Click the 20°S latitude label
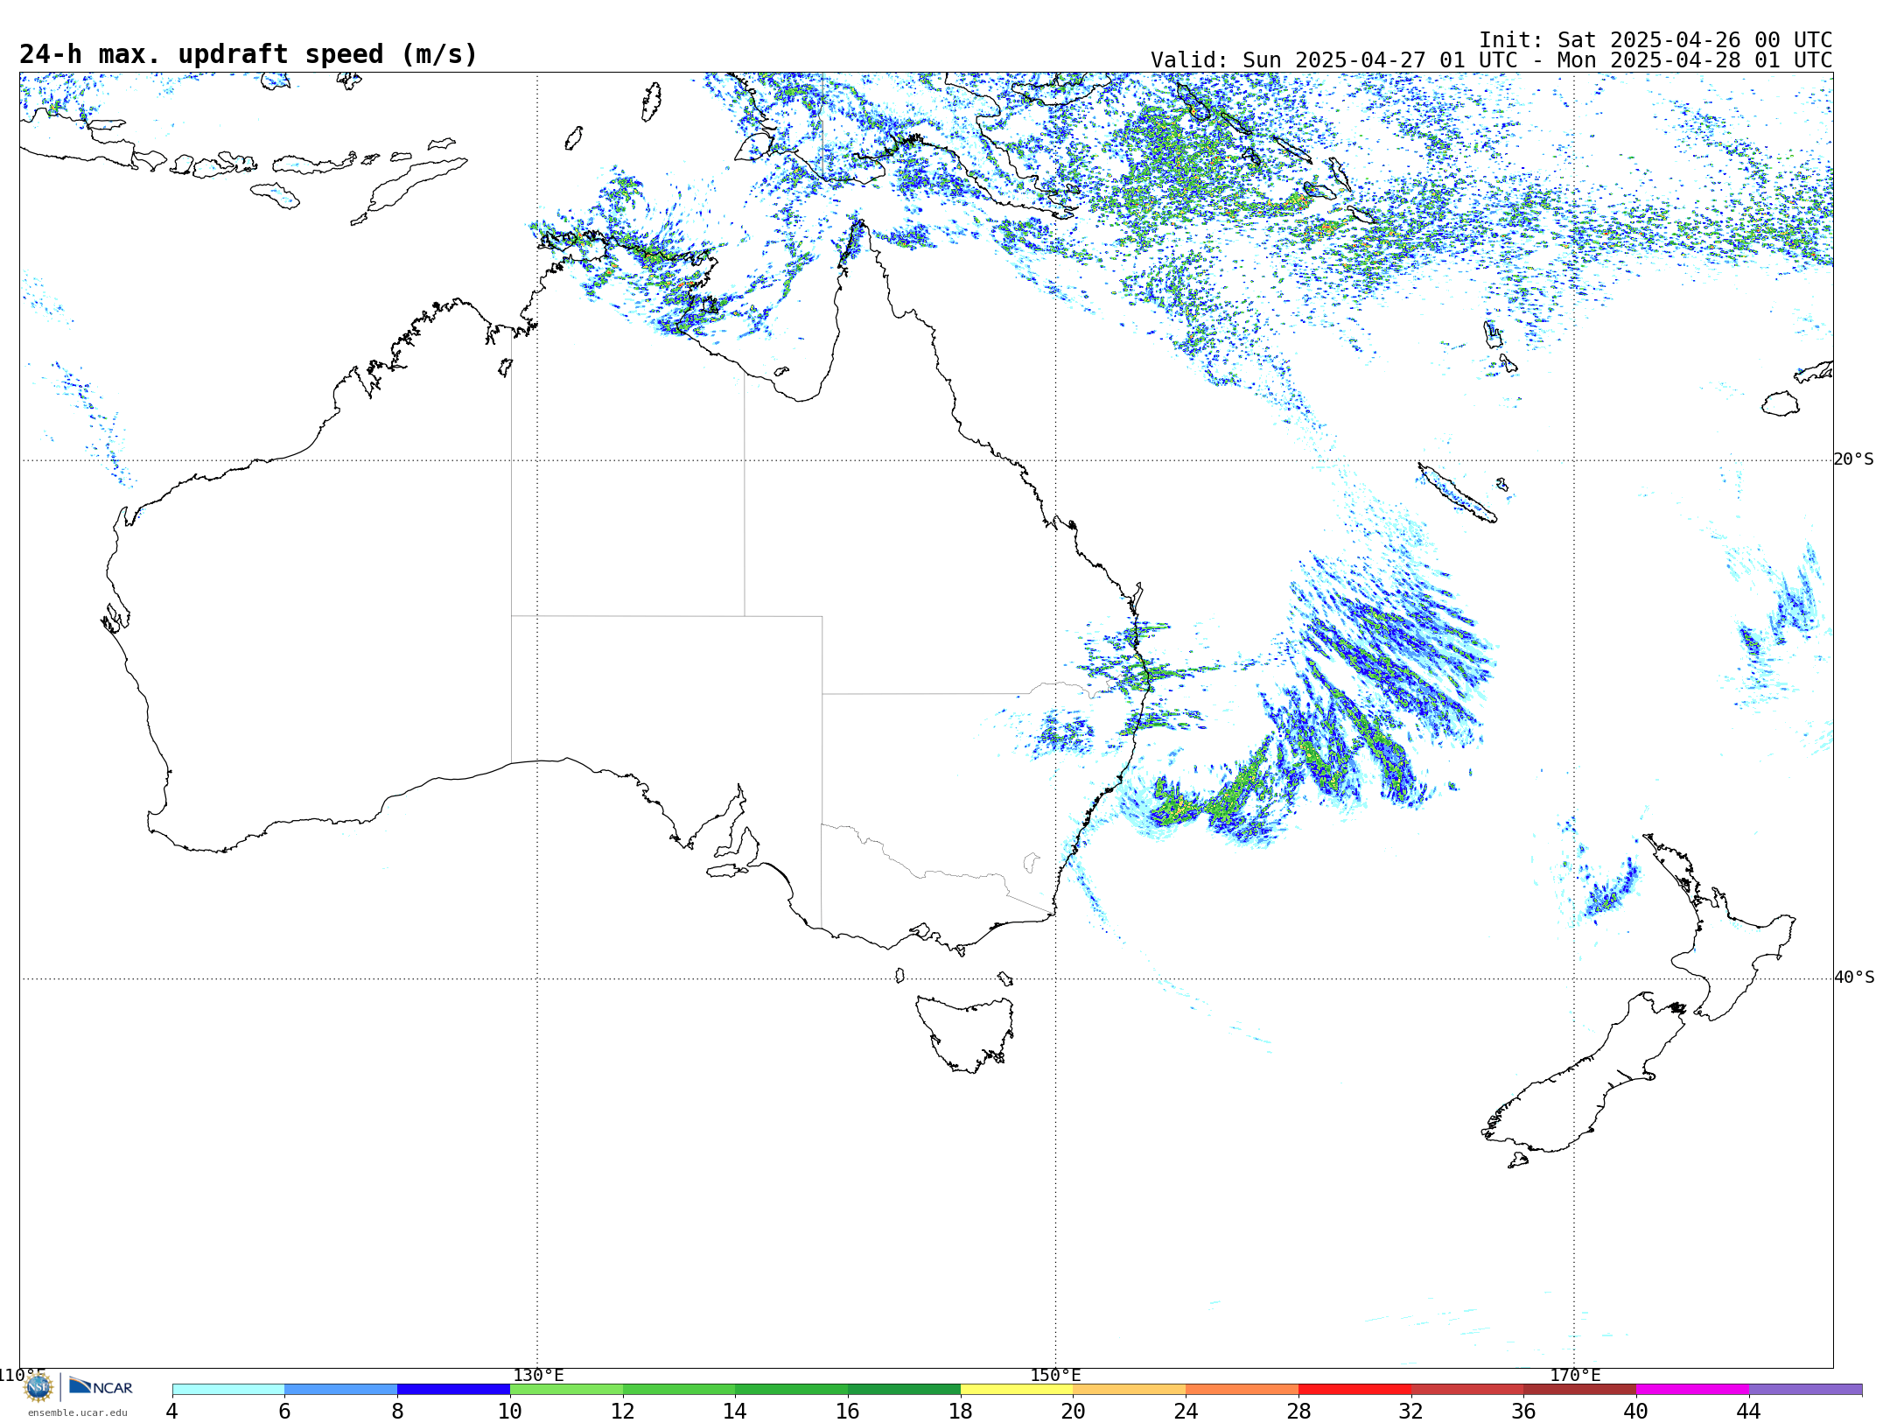Image resolution: width=1890 pixels, height=1423 pixels. [1854, 459]
